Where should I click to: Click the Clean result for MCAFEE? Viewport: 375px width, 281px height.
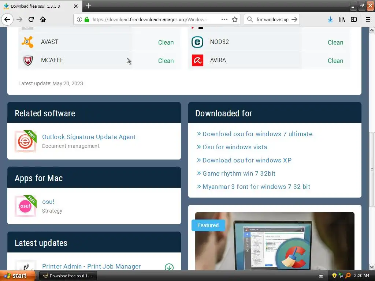(x=166, y=61)
